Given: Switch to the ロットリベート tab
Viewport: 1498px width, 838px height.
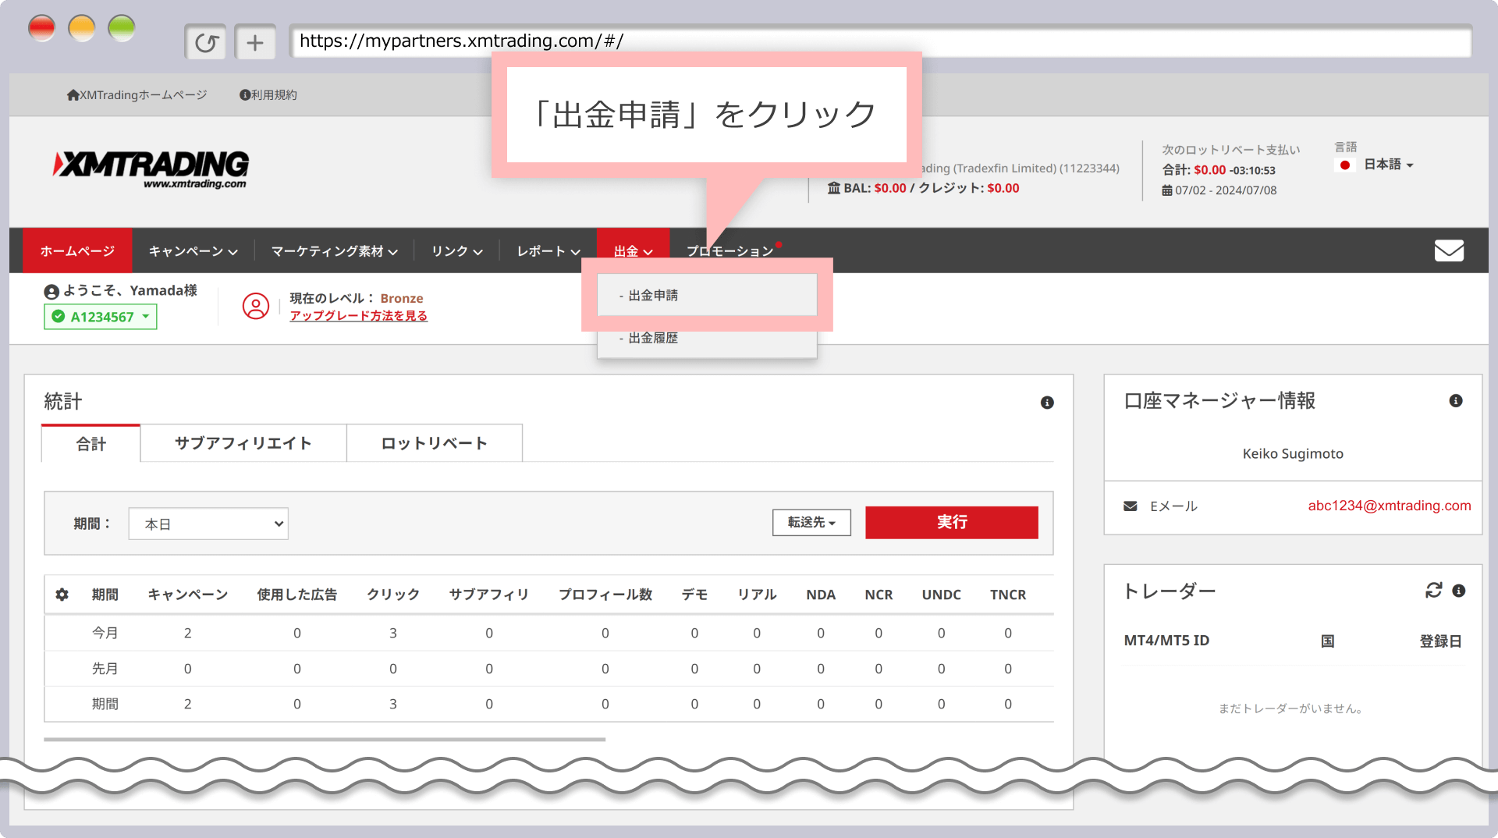Looking at the screenshot, I should click(435, 443).
